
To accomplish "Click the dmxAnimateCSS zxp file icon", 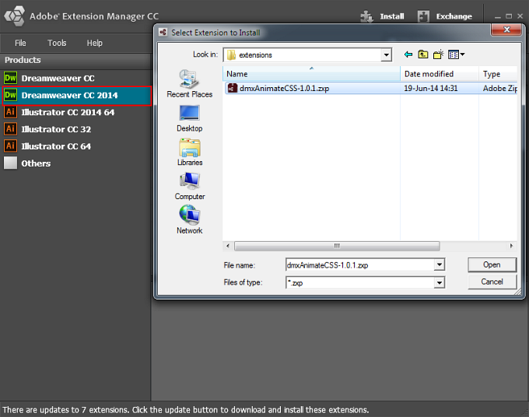I will 233,88.
